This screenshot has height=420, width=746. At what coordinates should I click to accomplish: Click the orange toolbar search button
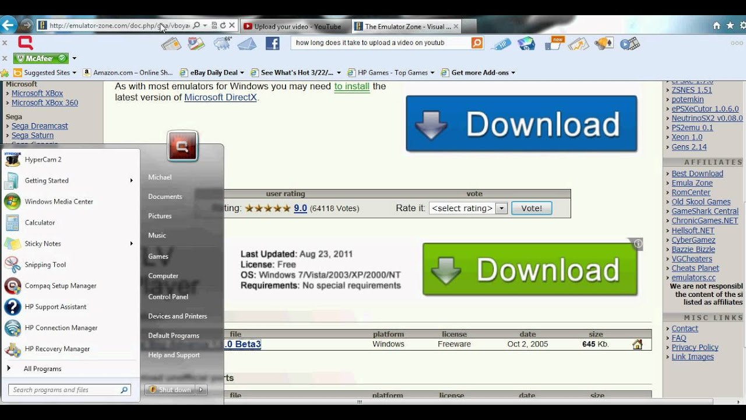pyautogui.click(x=477, y=43)
